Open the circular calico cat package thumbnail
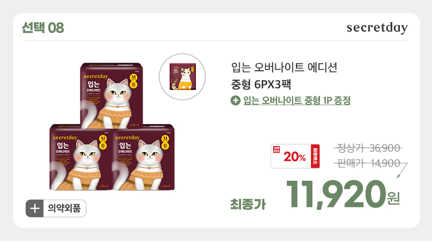The image size is (432, 251). pos(182,77)
